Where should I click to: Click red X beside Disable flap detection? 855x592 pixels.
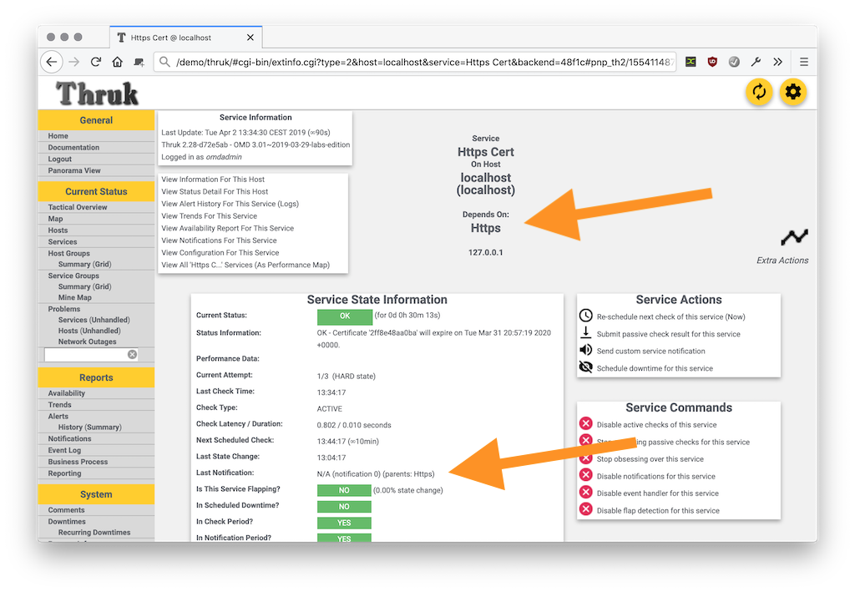pyautogui.click(x=585, y=509)
